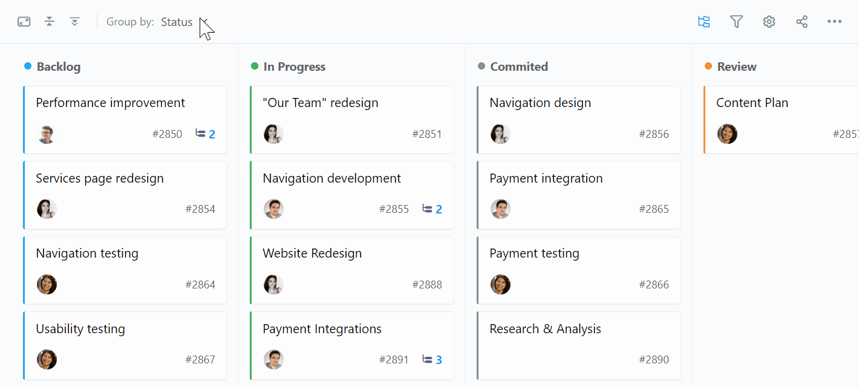Viewport: 859px width, 387px height.
Task: Open the Payment testing card
Action: tap(579, 270)
